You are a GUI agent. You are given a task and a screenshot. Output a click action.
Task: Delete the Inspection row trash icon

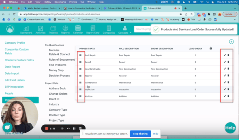click(228, 89)
